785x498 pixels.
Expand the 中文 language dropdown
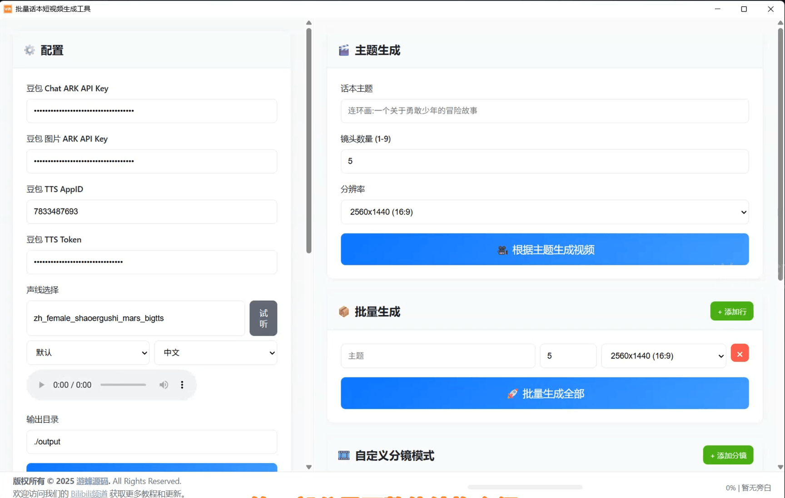click(x=216, y=353)
